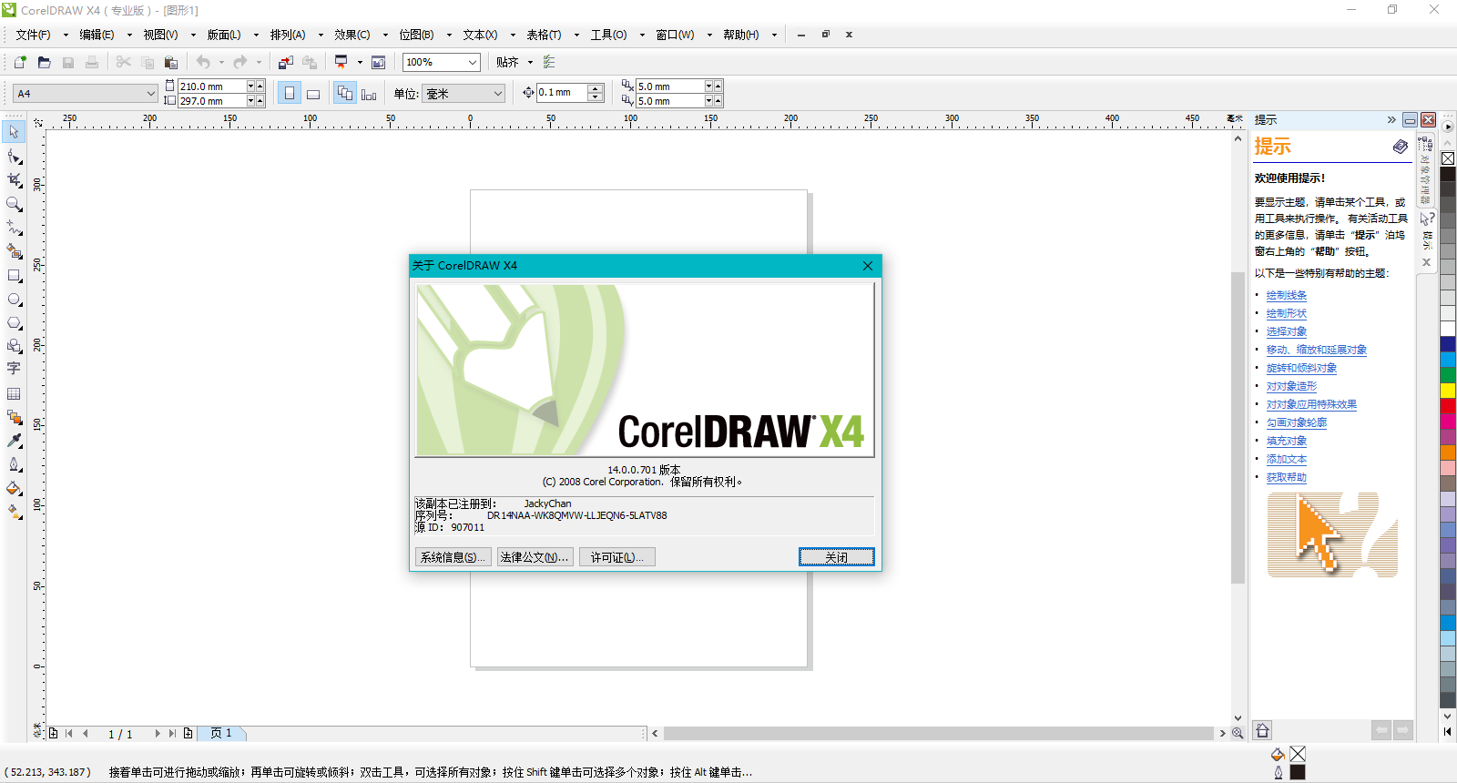Screen dimensions: 1457x783
Task: Click the Welcome Screen icon
Action: click(379, 62)
